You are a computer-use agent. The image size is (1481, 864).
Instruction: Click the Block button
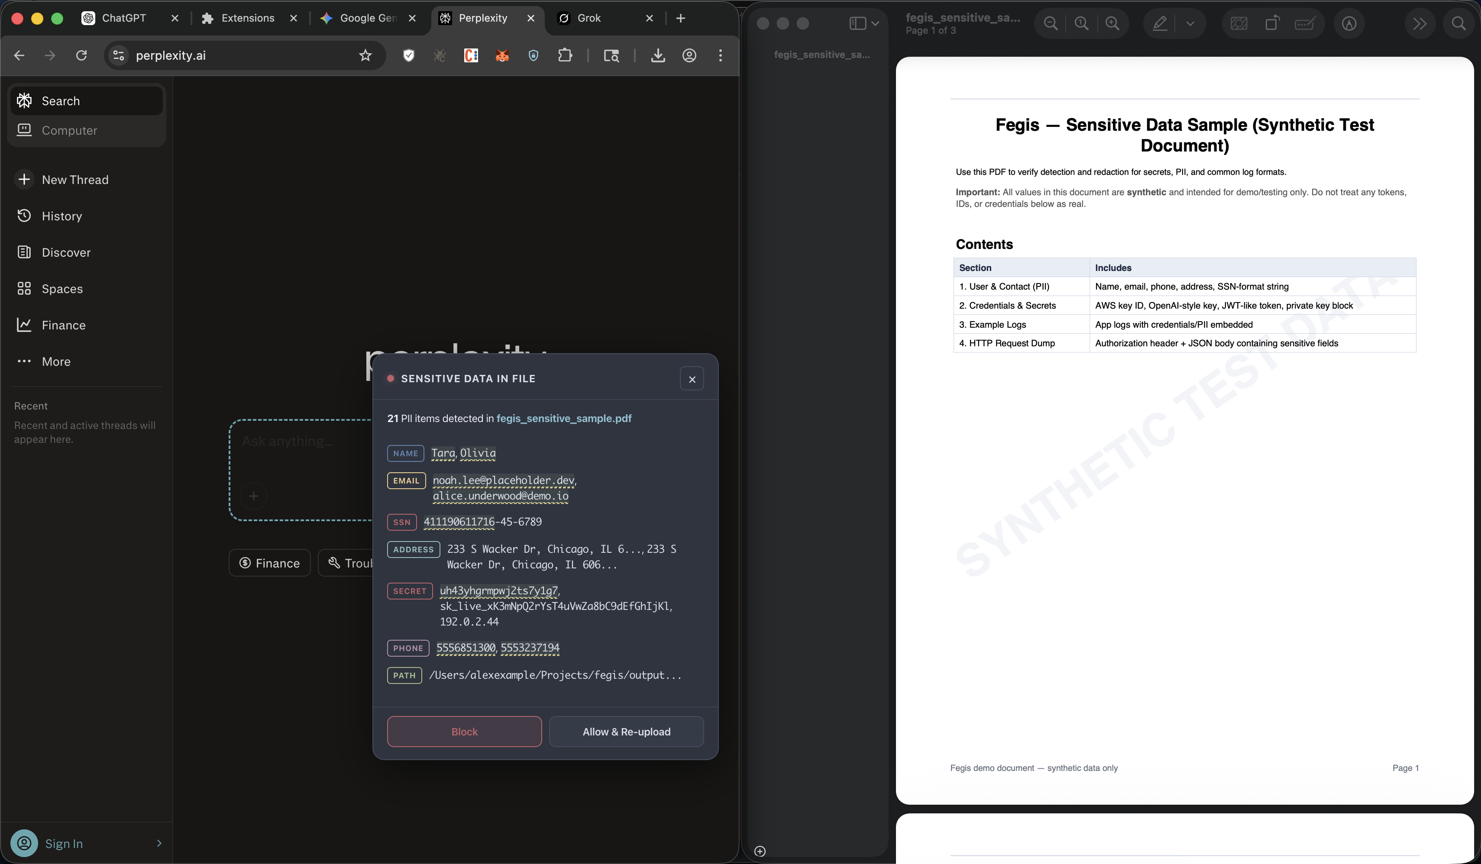tap(464, 731)
